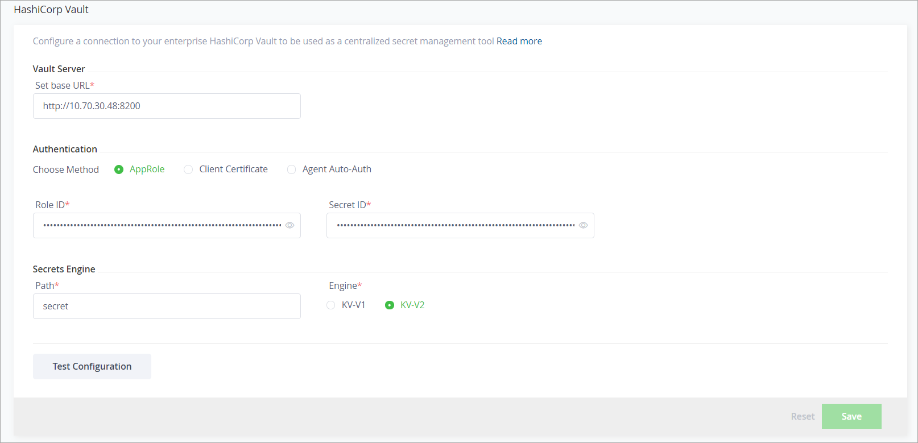This screenshot has width=918, height=443.
Task: Focus the Secret ID password field
Action: 460,225
